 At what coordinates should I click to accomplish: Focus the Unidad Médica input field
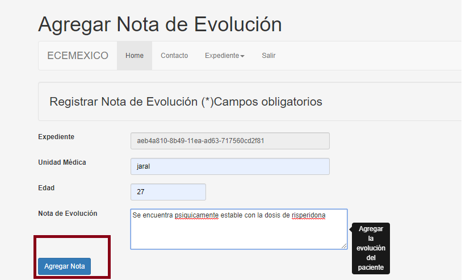pos(230,166)
